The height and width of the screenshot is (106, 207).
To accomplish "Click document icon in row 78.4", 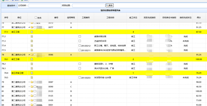I will [32, 73].
